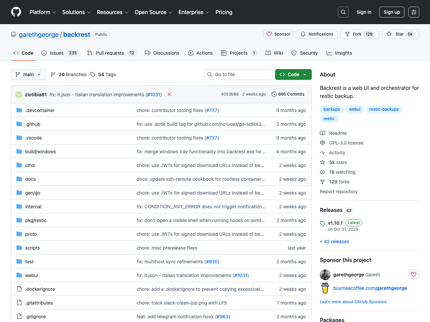Click the GitHub logo icon
The image size is (430, 322).
[16, 12]
